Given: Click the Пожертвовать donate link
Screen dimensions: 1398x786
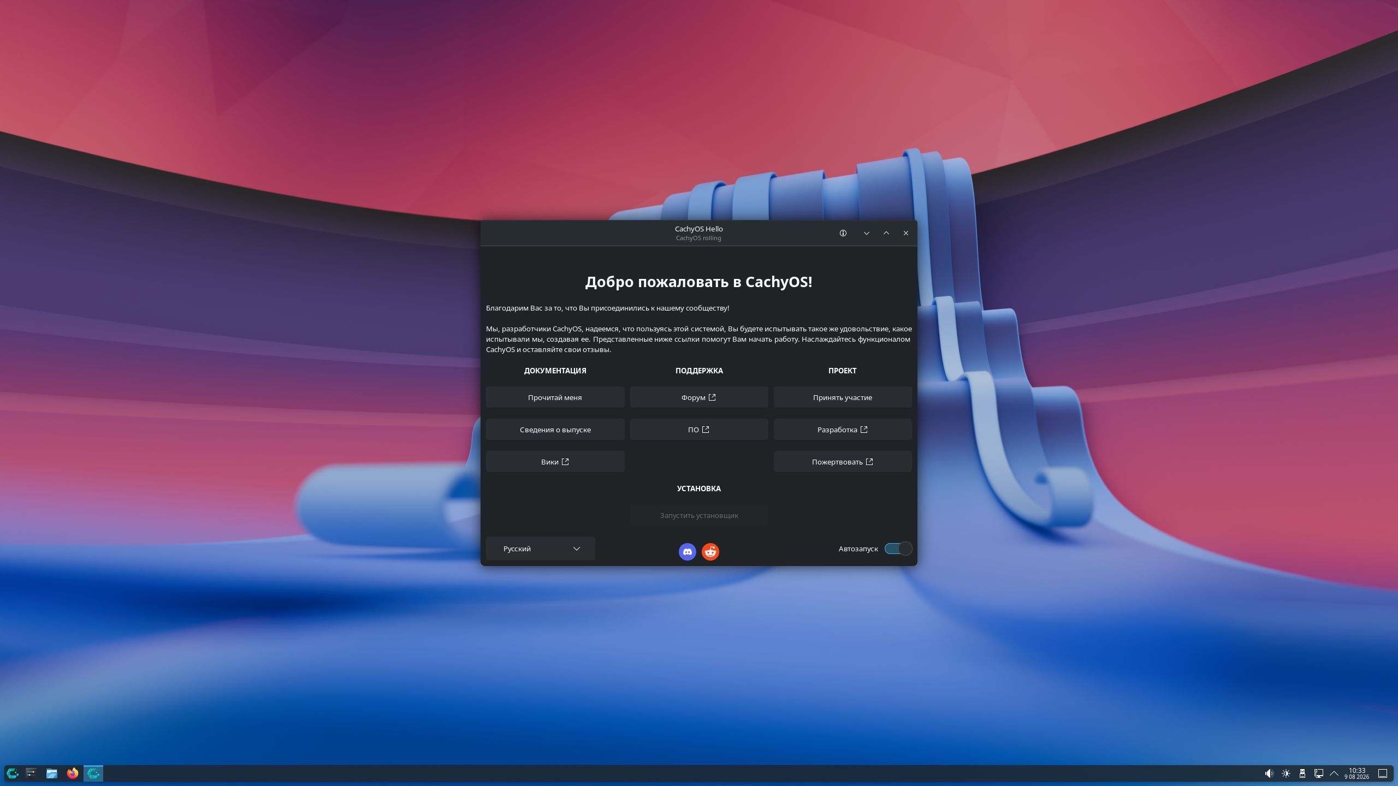Looking at the screenshot, I should pos(843,462).
